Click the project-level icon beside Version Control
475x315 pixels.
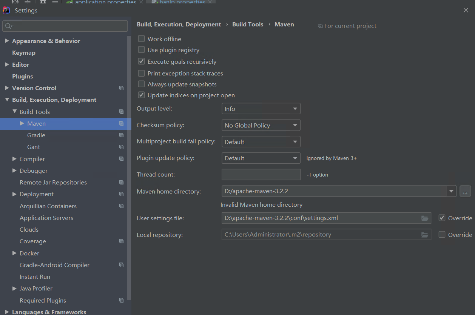click(x=121, y=88)
